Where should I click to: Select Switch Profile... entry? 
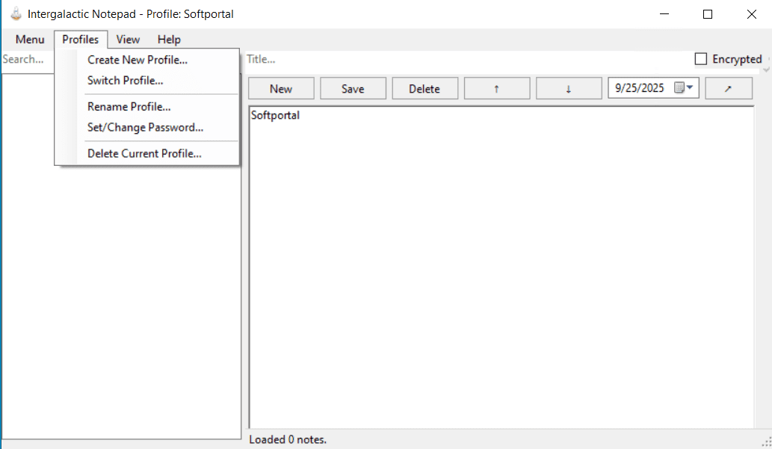(125, 81)
